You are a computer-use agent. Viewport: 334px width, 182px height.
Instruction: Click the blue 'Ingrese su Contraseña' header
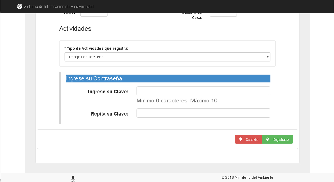point(168,78)
